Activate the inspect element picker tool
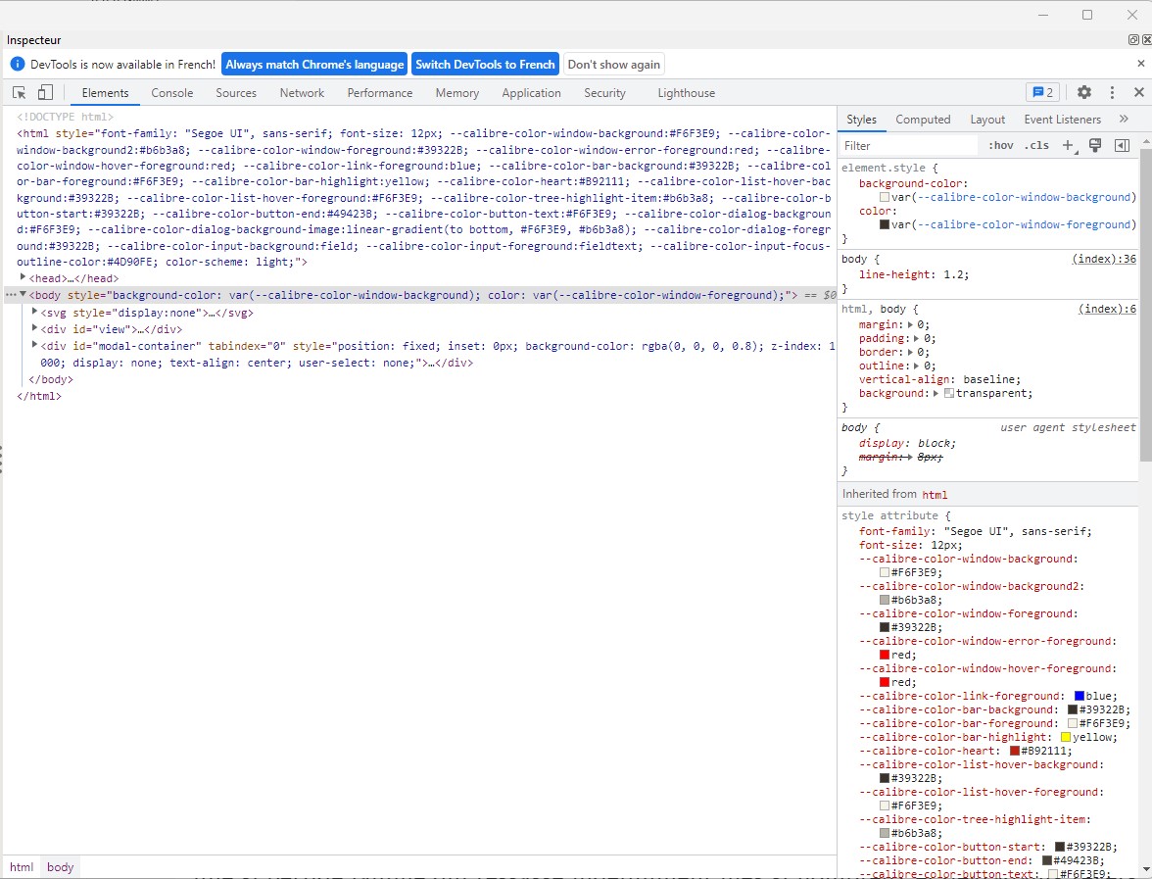1152x879 pixels. [19, 93]
